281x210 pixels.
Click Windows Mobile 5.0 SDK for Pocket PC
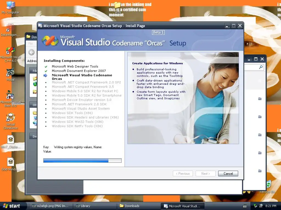(x=85, y=91)
